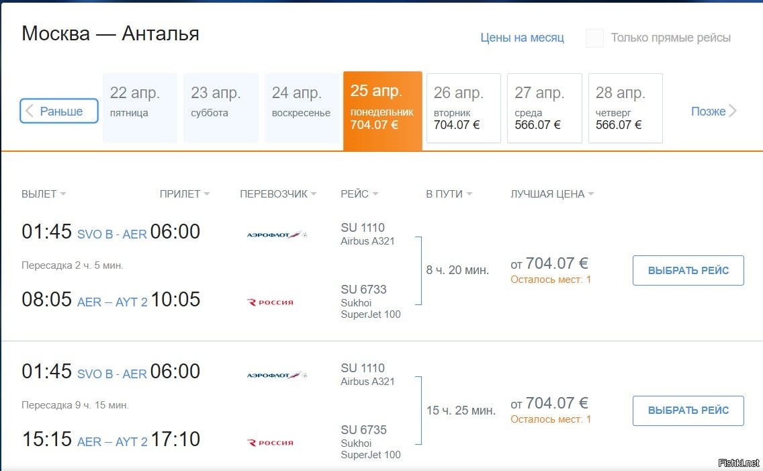Select the 27 апр. среда date tab
The image size is (763, 471).
pos(545,108)
